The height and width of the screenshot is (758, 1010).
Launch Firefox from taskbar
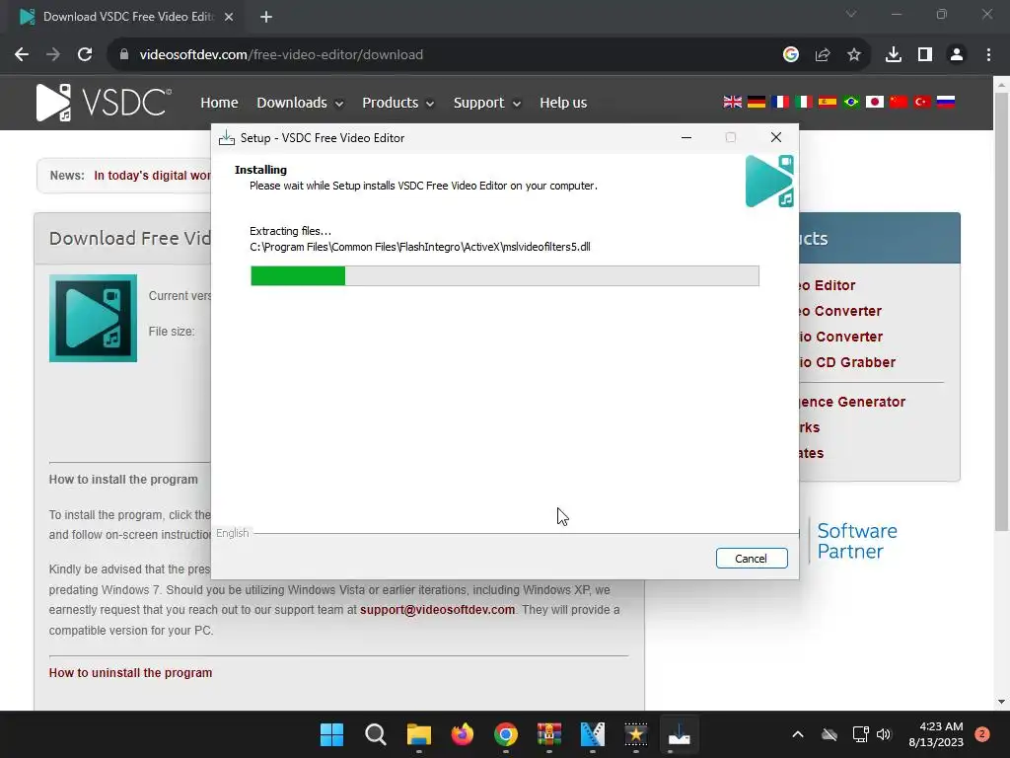(462, 734)
